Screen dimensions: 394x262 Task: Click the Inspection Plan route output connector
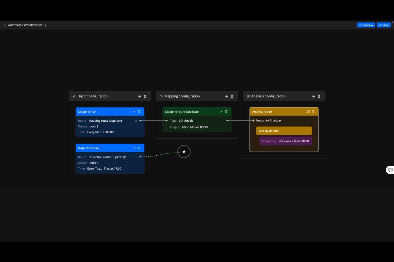pyautogui.click(x=140, y=157)
